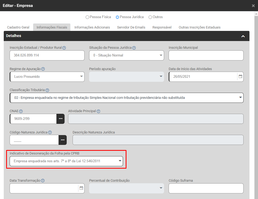The height and width of the screenshot is (199, 258).
Task: Open CNAE lookup with ellipsis button
Action: (x=61, y=119)
